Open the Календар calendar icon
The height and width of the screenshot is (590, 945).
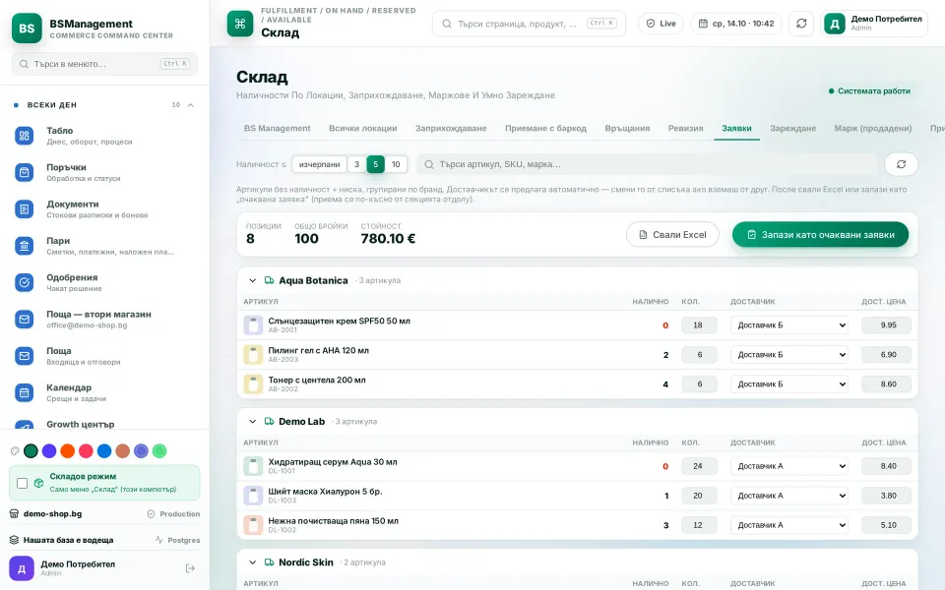click(x=24, y=392)
